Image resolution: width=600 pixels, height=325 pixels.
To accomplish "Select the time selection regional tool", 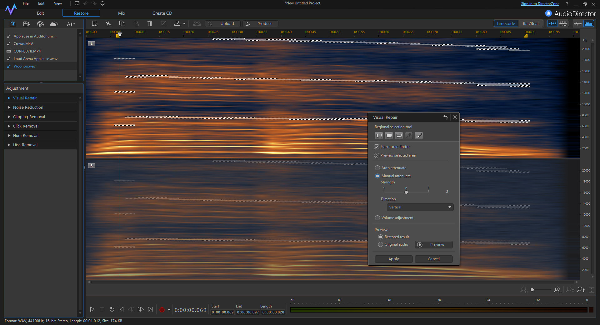I will tap(379, 136).
